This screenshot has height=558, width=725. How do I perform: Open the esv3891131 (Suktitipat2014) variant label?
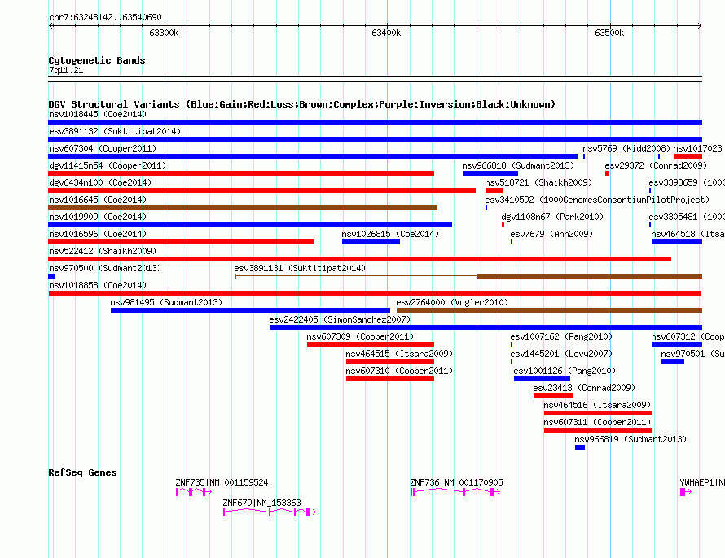pos(300,268)
